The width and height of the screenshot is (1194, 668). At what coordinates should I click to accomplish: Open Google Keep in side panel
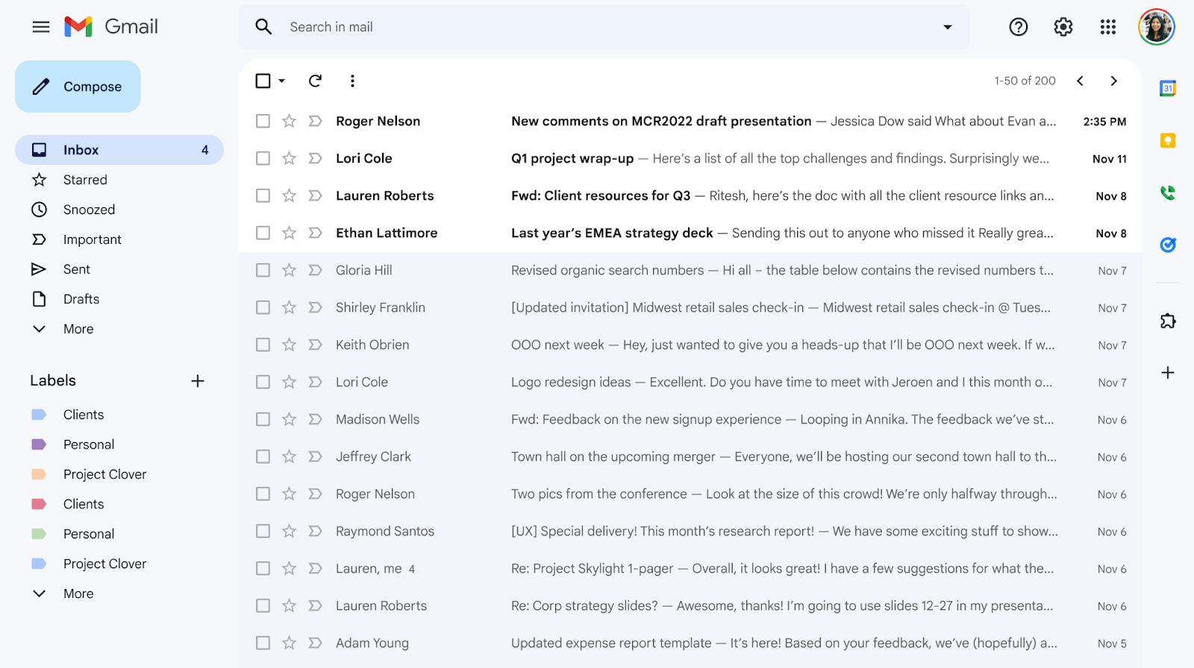click(x=1167, y=140)
